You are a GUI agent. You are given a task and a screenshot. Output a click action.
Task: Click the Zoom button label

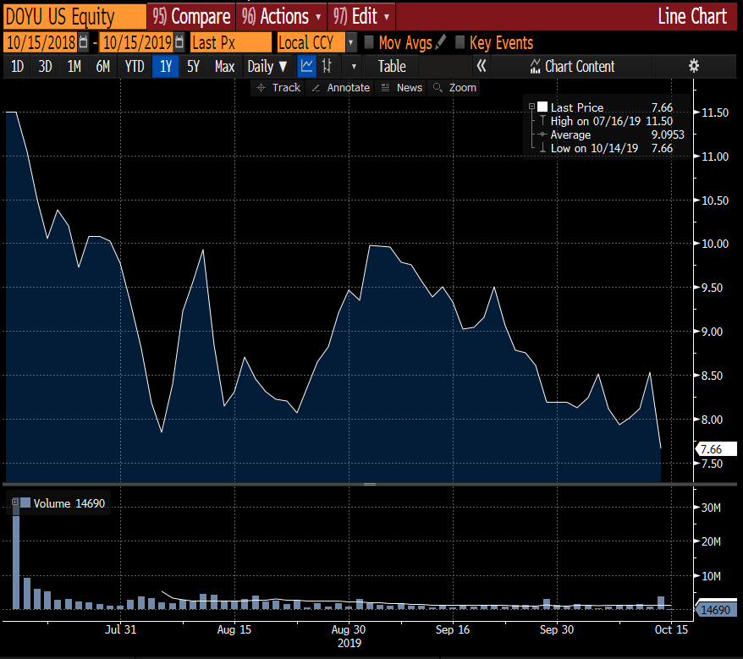(463, 88)
